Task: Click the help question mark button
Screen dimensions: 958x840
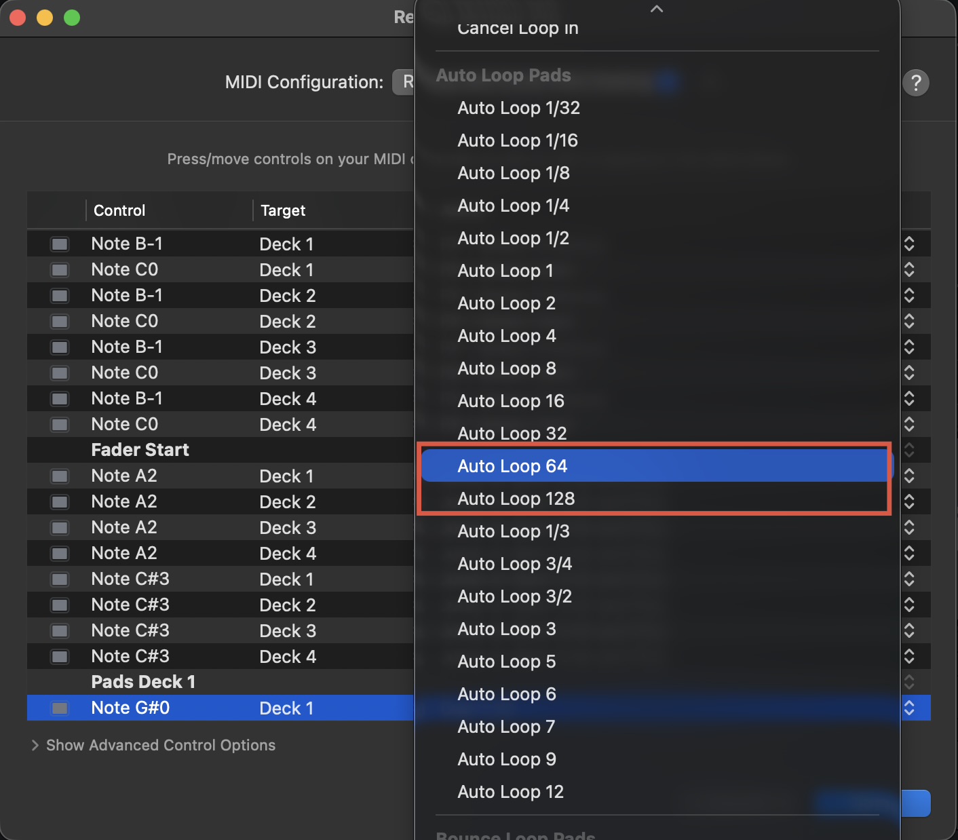Action: click(x=915, y=83)
